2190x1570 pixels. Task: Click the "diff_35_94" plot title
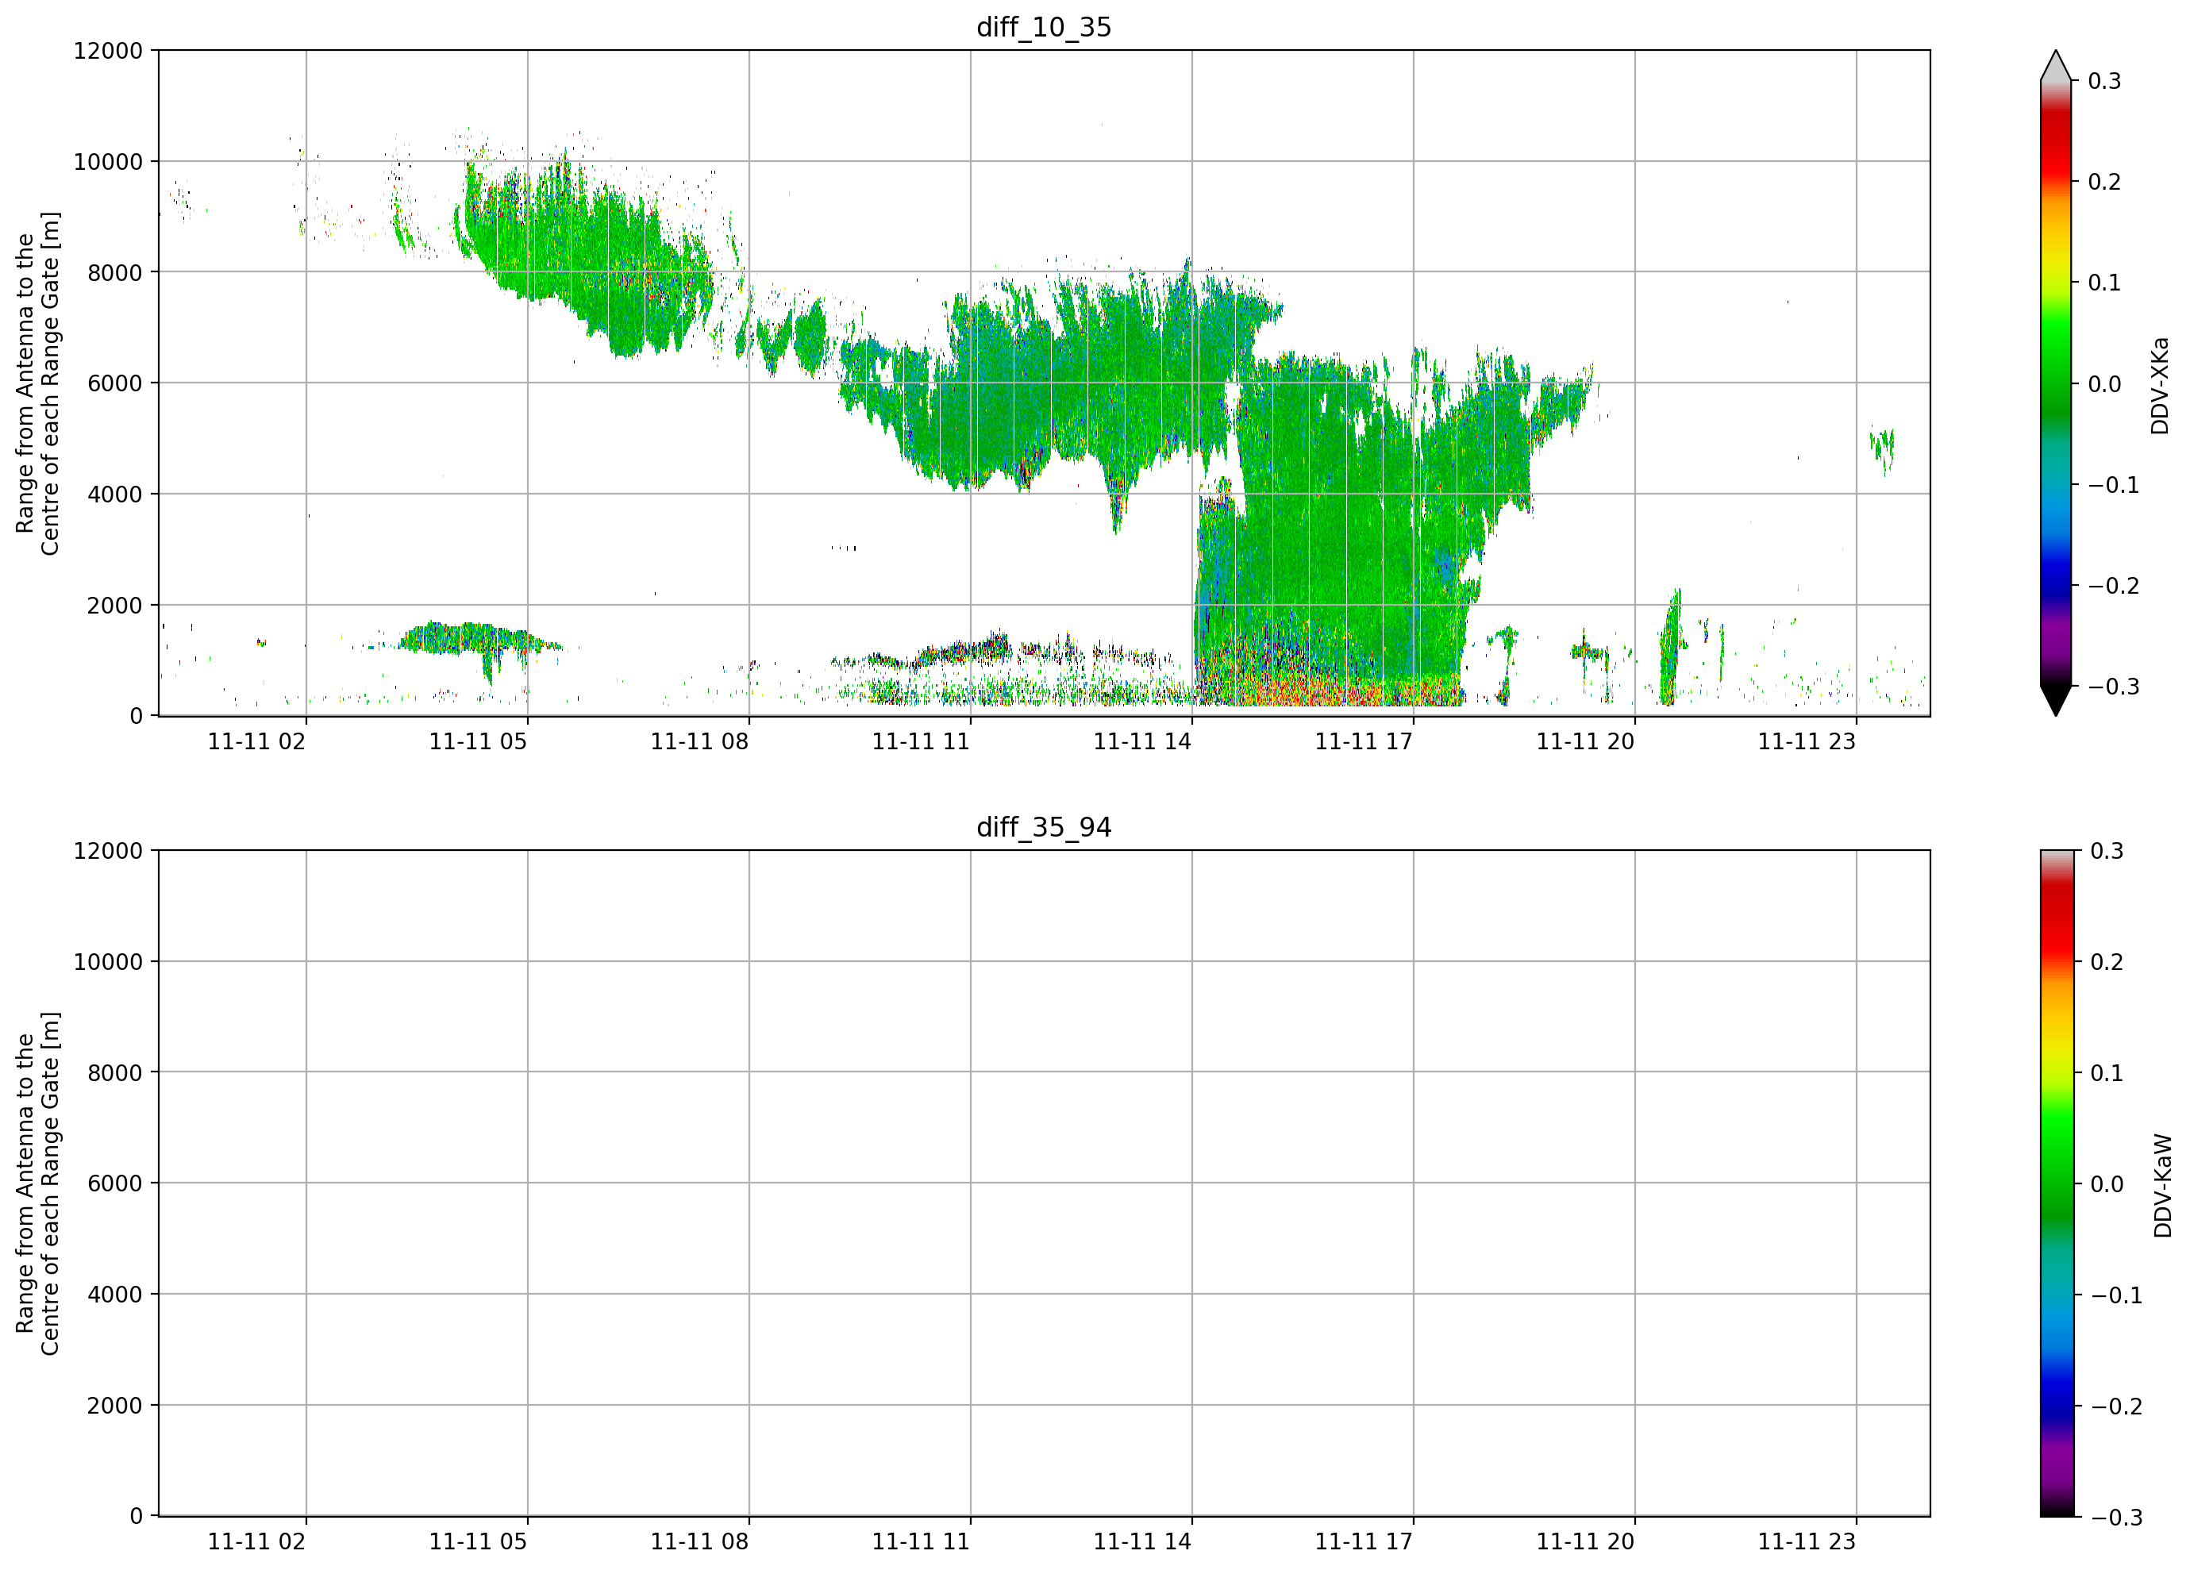coord(1044,828)
